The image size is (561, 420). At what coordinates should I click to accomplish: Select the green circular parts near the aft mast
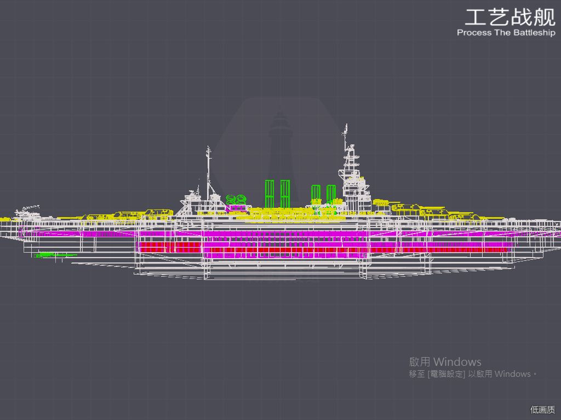click(236, 199)
